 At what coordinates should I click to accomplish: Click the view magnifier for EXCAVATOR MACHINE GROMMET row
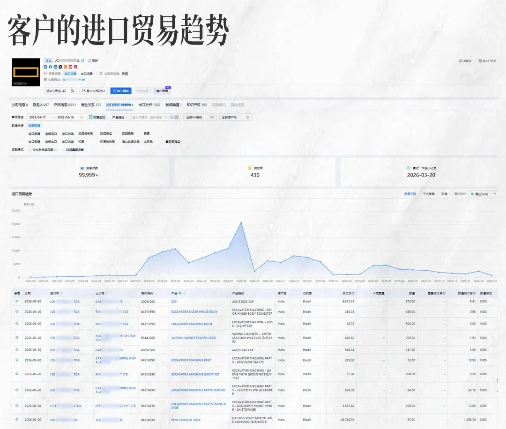[17, 374]
